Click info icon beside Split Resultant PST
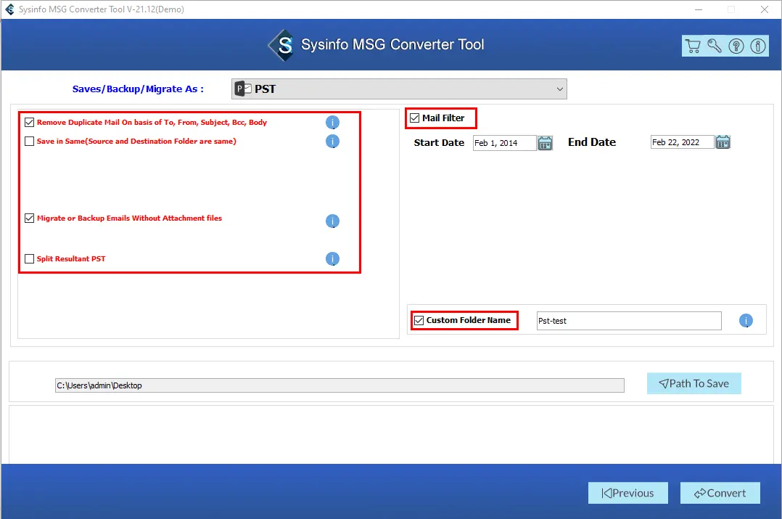782x519 pixels. click(332, 259)
